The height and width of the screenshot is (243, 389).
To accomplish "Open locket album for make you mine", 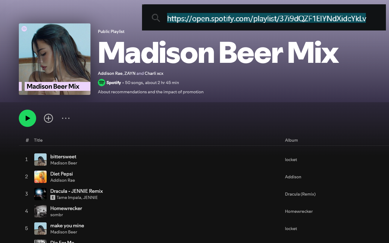I will 291,229.
